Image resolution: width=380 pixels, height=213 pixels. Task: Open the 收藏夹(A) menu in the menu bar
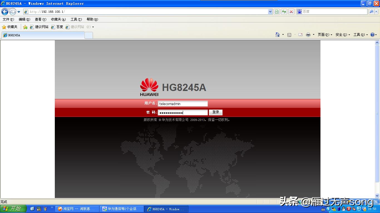(58, 19)
